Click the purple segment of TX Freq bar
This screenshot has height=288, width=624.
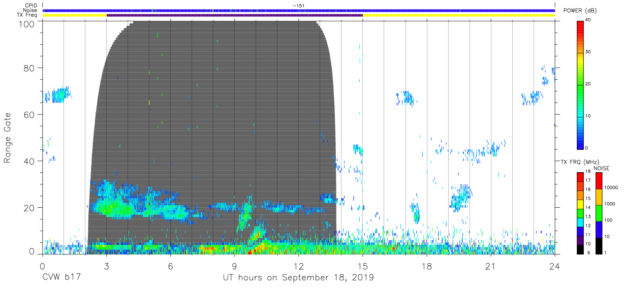(235, 15)
